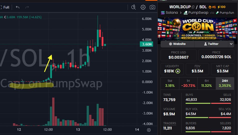
Task: Open the quick indicator lightning icon
Action: [x=133, y=7]
